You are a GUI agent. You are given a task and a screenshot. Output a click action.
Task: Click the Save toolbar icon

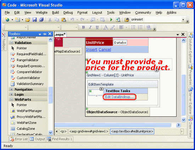coord(34,19)
